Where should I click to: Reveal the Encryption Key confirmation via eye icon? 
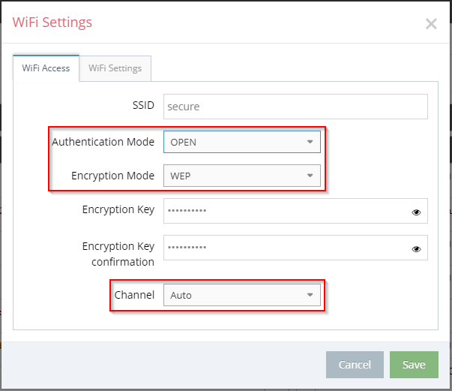tap(416, 249)
